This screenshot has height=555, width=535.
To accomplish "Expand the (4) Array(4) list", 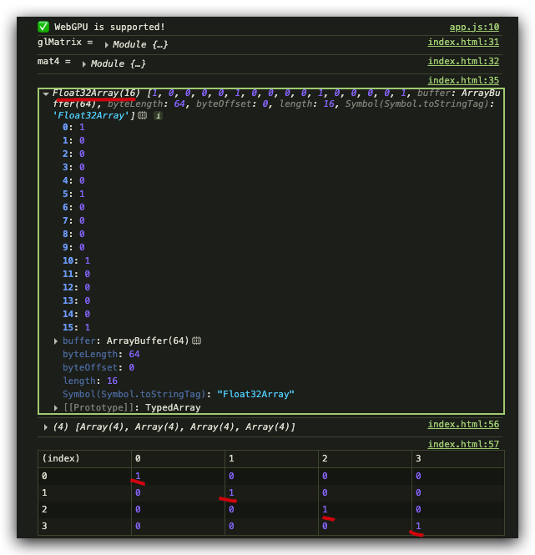I will [x=45, y=427].
